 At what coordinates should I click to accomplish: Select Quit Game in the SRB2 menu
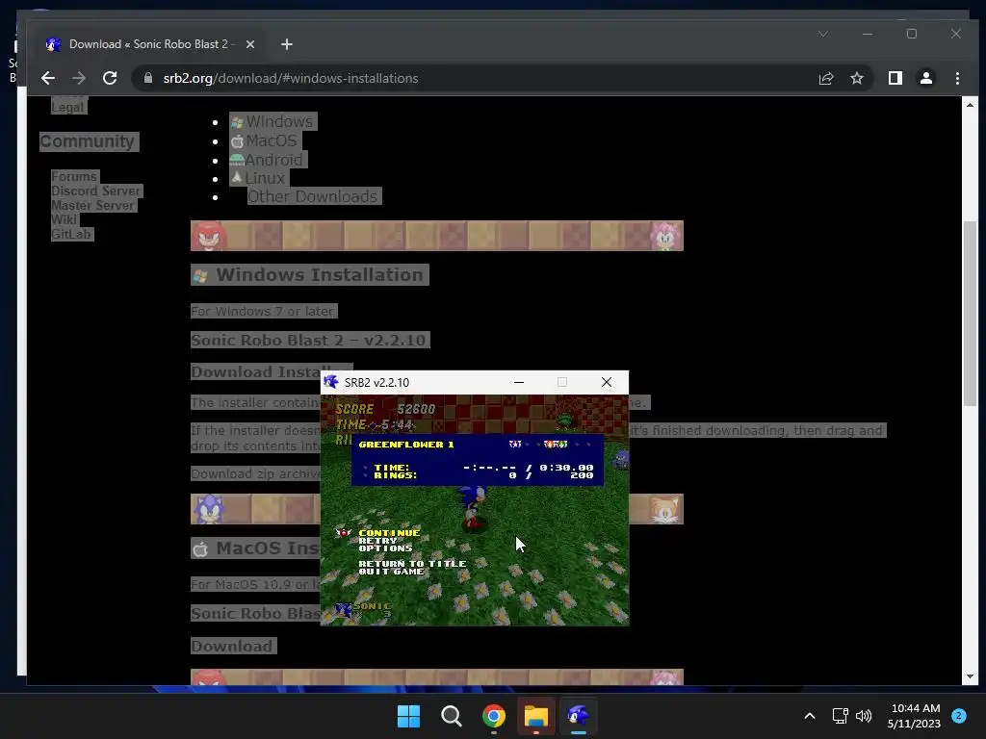pos(391,572)
